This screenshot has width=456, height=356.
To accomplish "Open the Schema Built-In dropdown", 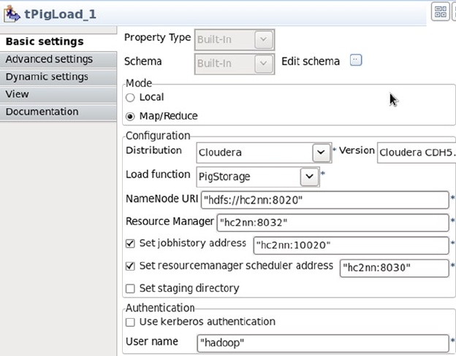I will 264,63.
